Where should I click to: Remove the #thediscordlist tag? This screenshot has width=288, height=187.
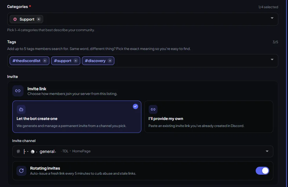(45, 61)
